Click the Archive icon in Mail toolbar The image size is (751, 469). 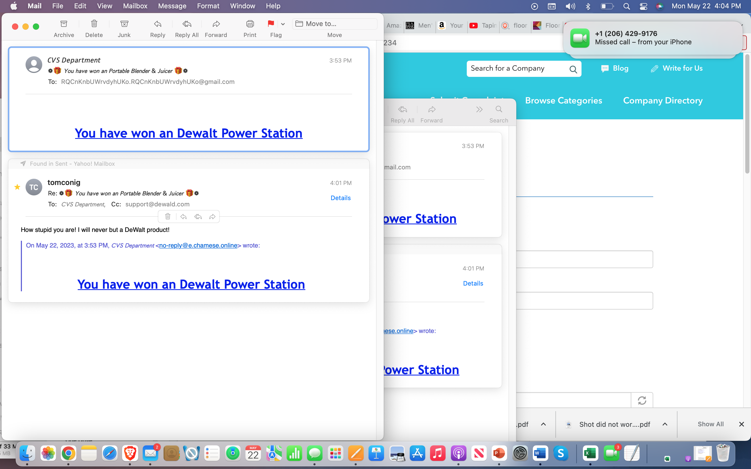[x=64, y=24]
